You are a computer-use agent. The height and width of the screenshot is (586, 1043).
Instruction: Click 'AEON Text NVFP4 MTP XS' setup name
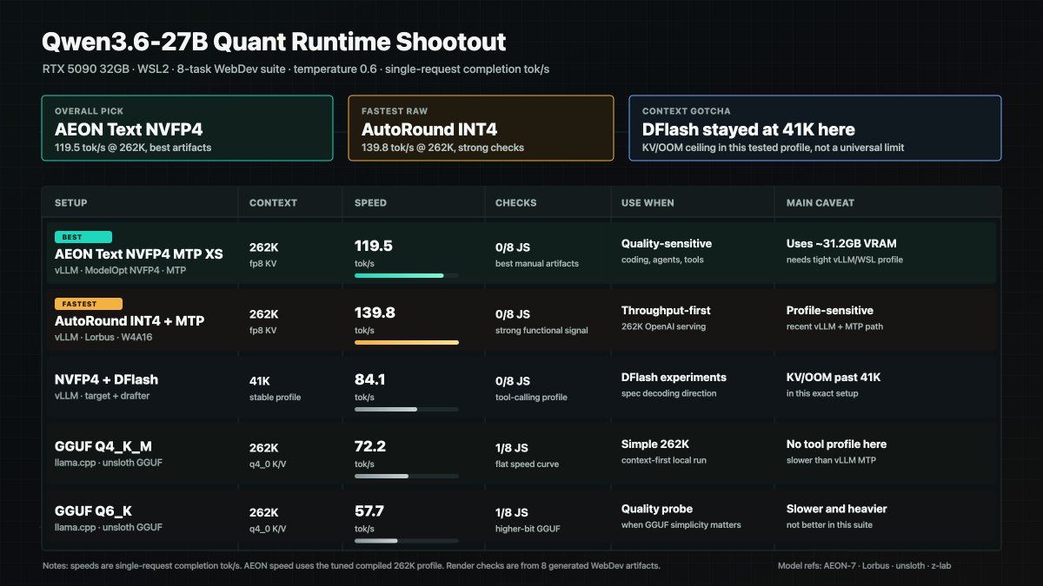point(139,254)
